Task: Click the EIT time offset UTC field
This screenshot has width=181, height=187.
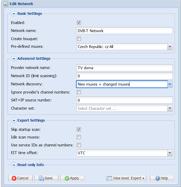Action: (122, 153)
